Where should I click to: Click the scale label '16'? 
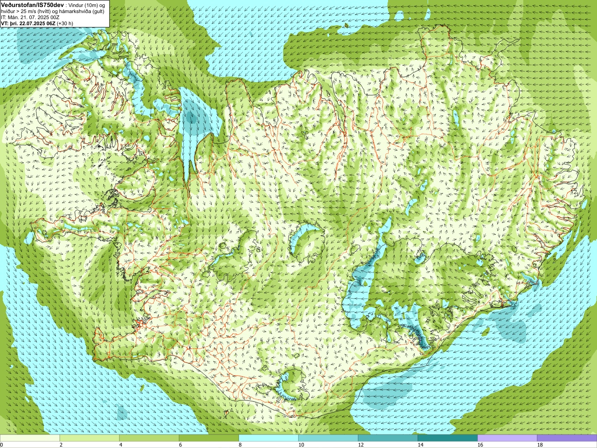click(x=480, y=445)
